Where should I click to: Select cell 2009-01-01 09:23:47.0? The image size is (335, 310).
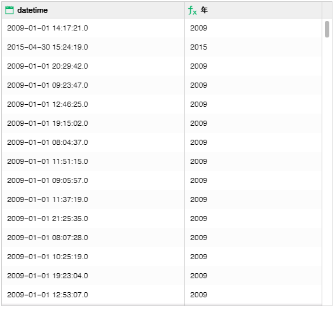click(x=93, y=85)
